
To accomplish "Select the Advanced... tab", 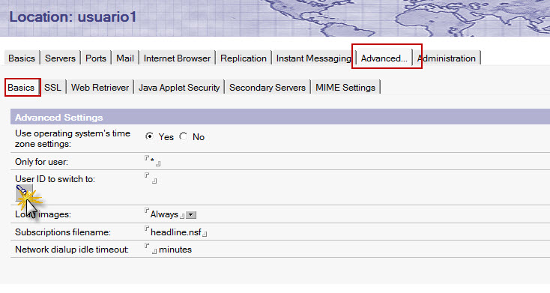I will pos(384,58).
